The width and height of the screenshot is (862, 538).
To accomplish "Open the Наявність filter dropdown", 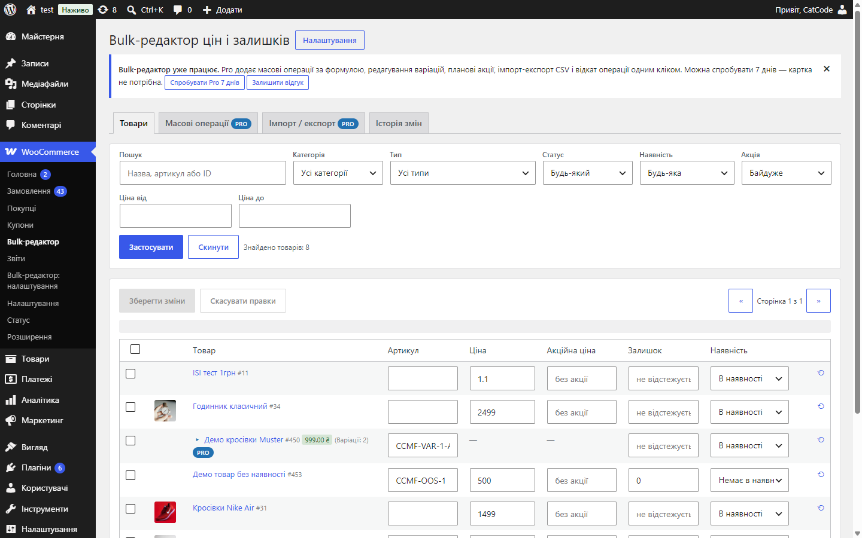I will [x=687, y=173].
